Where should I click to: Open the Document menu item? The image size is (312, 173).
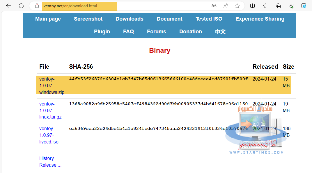tap(169, 19)
